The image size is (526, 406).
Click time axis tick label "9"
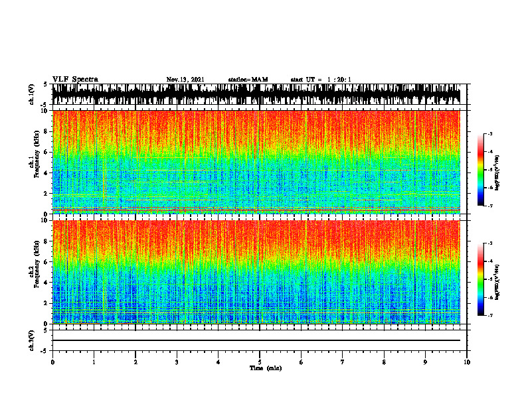(x=425, y=362)
